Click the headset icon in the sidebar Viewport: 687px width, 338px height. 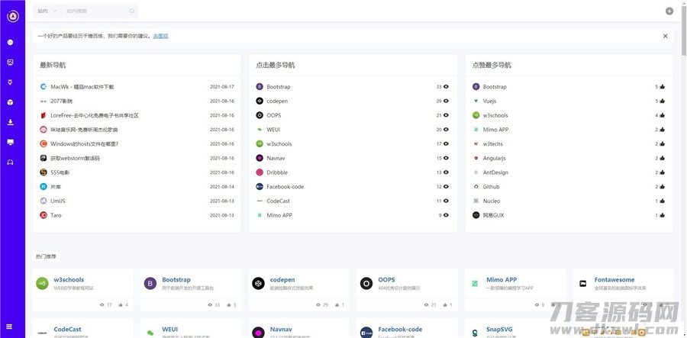coord(11,162)
